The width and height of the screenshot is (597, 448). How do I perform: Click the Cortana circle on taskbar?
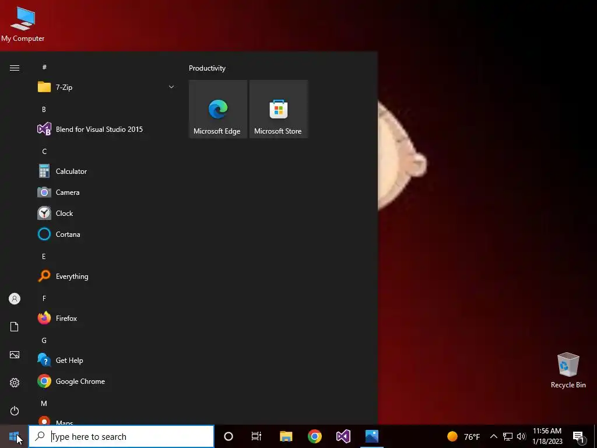click(x=229, y=436)
